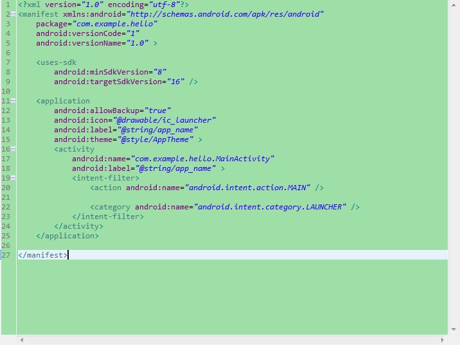Click the <application opening tag

[63, 101]
